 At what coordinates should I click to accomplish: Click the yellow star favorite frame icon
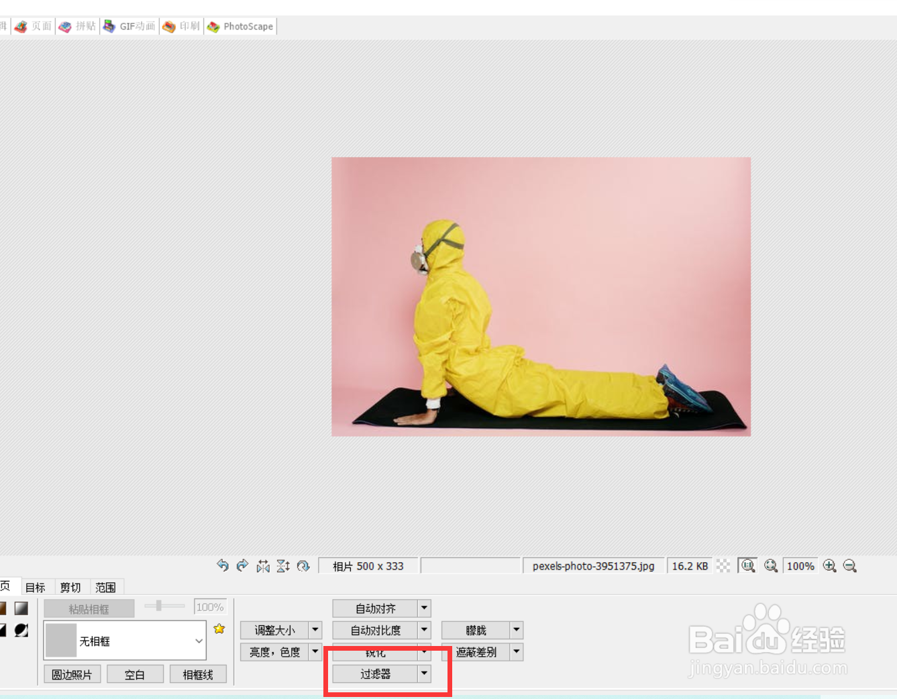pyautogui.click(x=219, y=629)
